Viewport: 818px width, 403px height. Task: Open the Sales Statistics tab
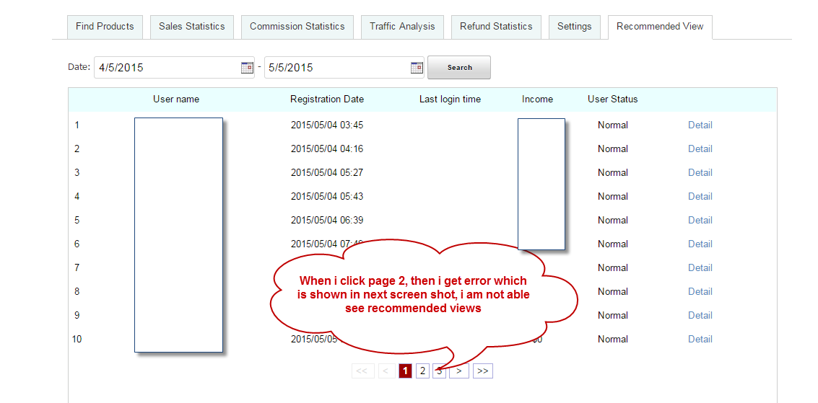(192, 27)
